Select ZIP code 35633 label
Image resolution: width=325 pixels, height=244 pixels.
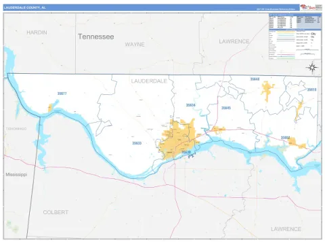(x=137, y=143)
